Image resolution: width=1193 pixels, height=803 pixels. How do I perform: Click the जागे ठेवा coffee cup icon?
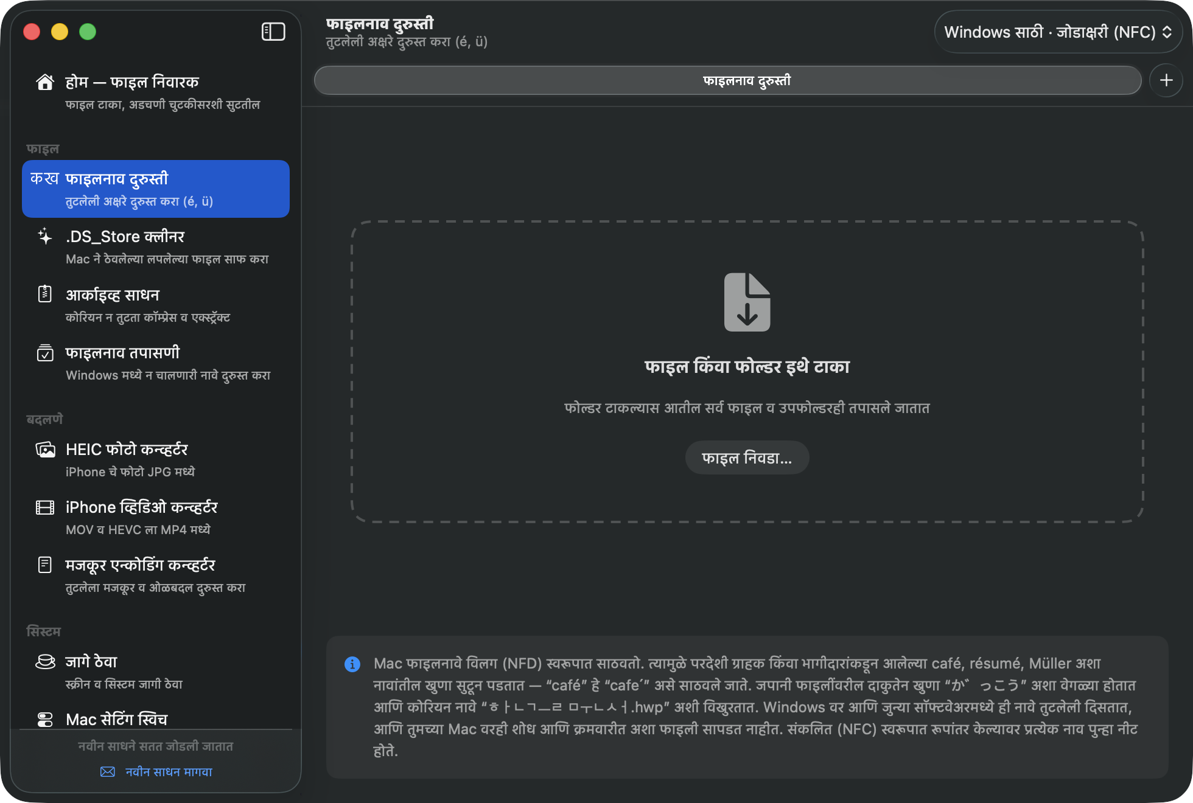(45, 662)
